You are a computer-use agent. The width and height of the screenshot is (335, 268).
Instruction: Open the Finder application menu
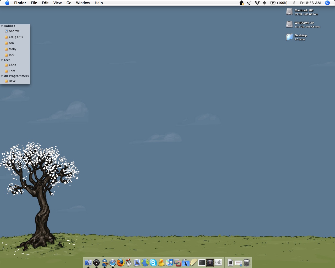20,3
